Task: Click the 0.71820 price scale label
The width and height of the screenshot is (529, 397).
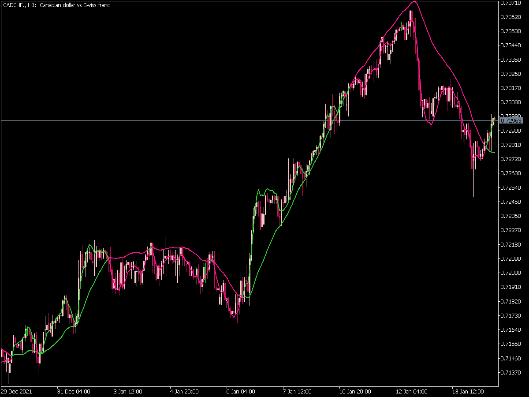Action: (511, 301)
